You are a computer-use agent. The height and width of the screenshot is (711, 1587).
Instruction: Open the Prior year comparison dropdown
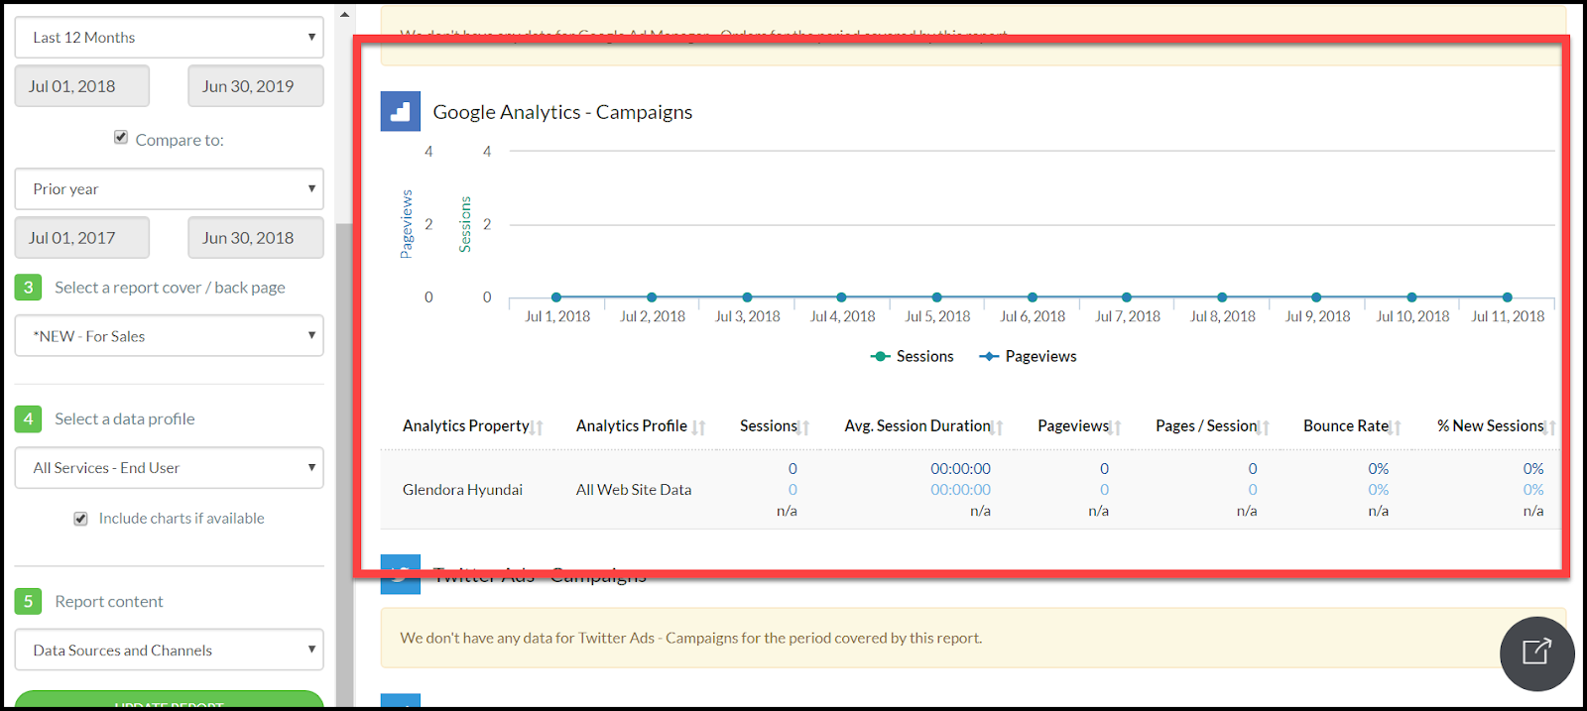point(170,189)
